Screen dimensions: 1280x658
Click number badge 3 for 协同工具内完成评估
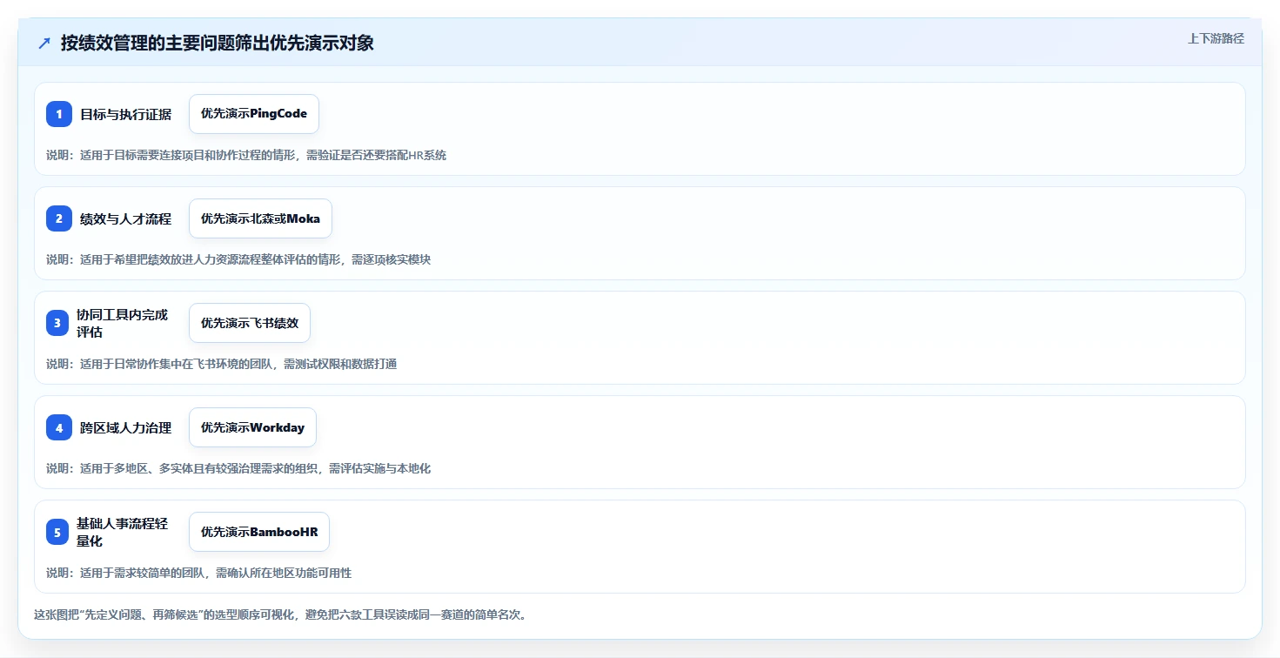59,323
